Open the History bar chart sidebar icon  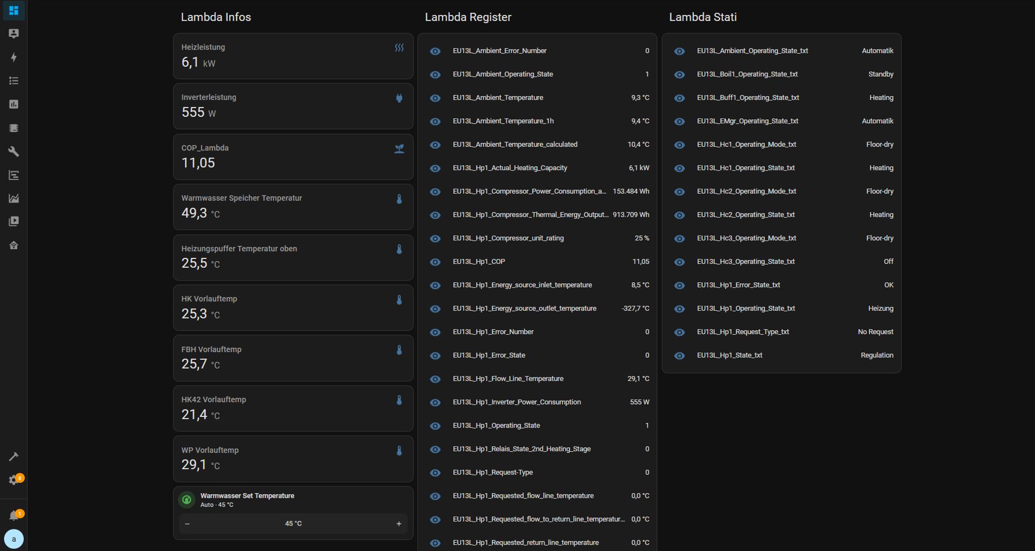pos(14,104)
